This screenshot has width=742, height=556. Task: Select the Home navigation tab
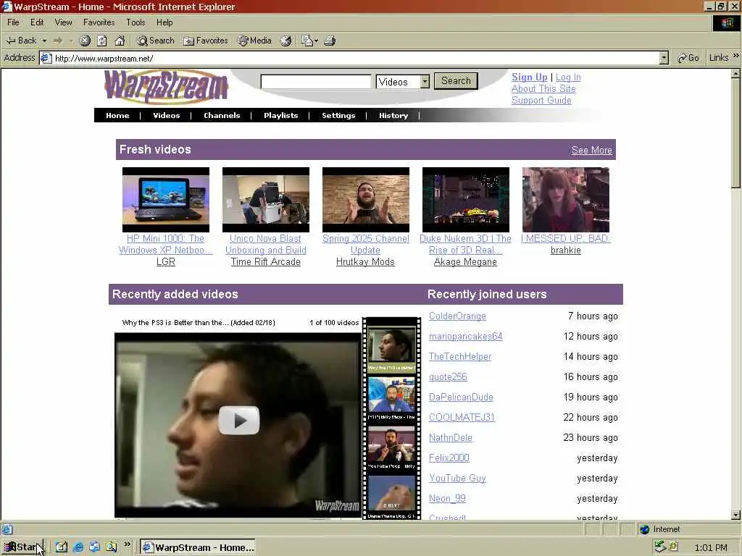(117, 115)
